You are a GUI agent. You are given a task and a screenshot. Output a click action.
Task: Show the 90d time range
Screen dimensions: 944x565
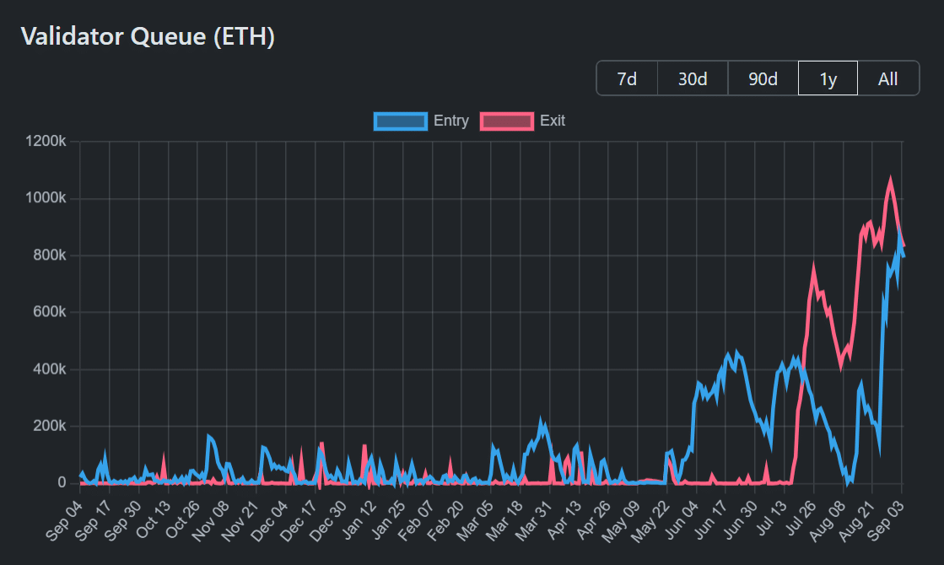[763, 78]
